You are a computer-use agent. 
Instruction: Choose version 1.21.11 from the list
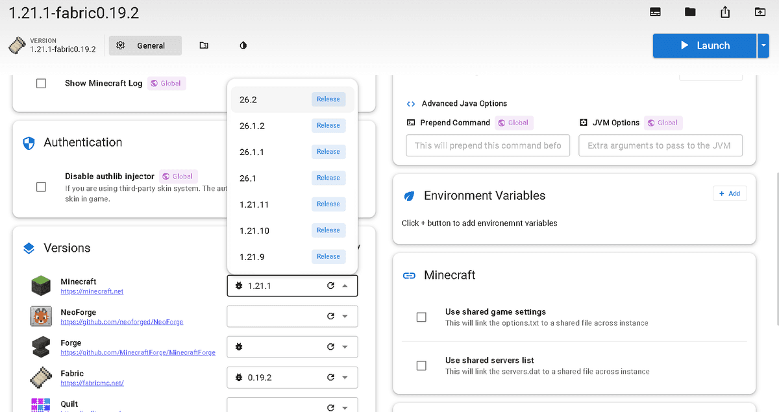pyautogui.click(x=292, y=204)
